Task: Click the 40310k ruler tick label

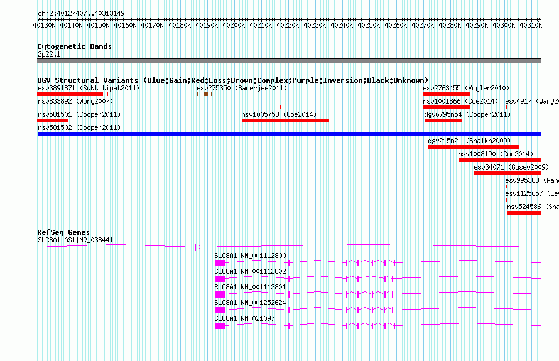Action: point(531,25)
